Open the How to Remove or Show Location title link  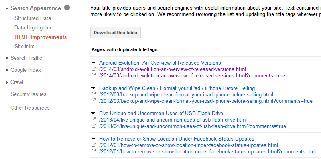coord(177,139)
